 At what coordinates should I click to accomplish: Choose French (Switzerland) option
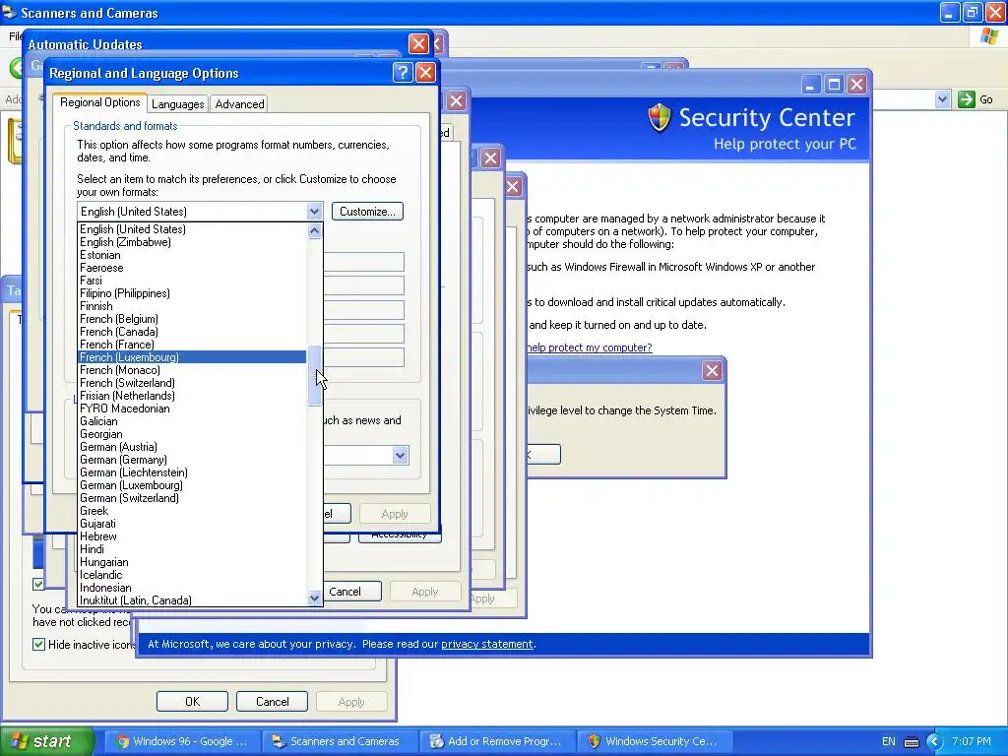[192, 383]
